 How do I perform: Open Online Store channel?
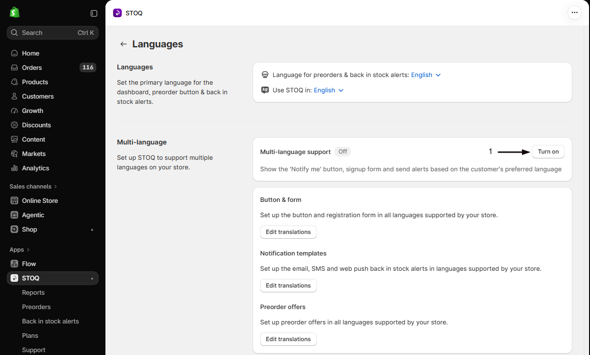53,200
